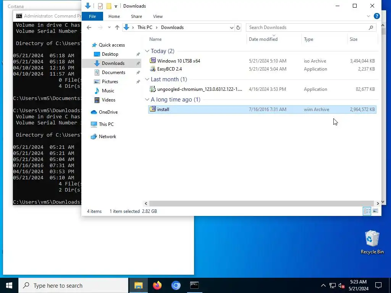This screenshot has height=293, width=391.
Task: Open the File ribbon tab
Action: click(92, 16)
